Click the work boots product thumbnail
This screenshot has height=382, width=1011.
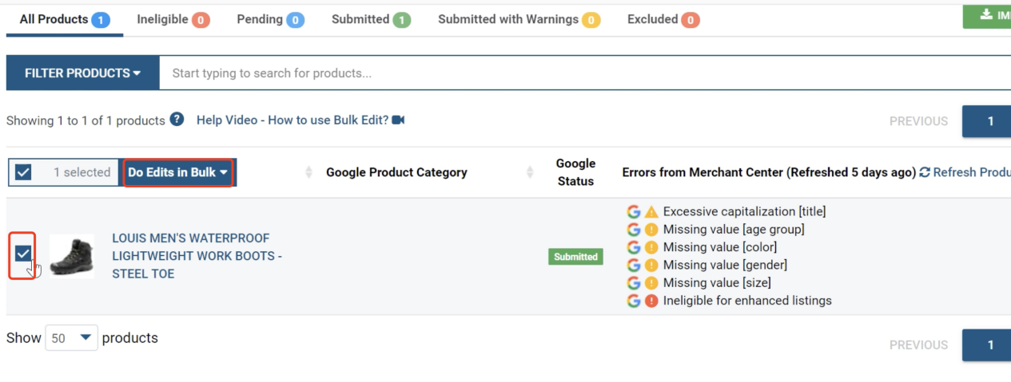(x=72, y=256)
